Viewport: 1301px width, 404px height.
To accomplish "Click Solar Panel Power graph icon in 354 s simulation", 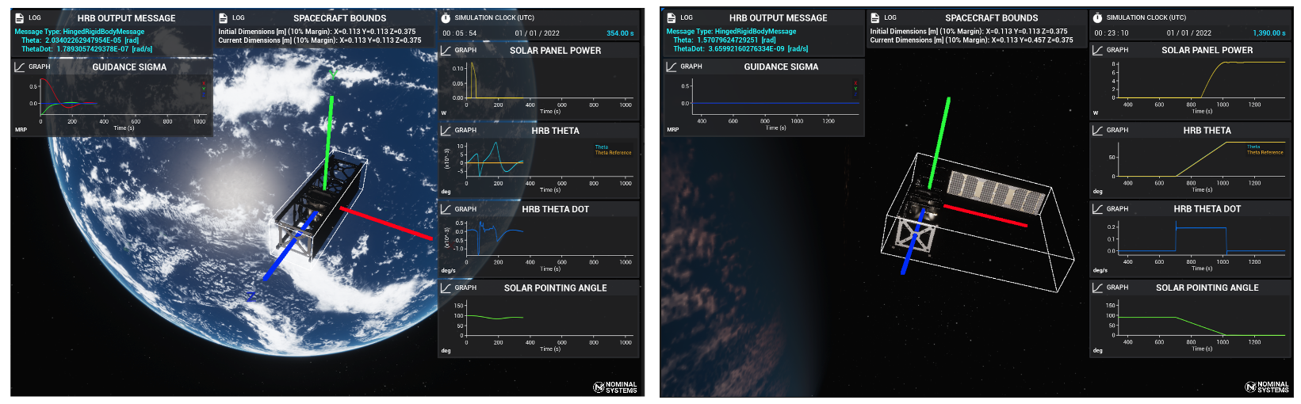I will [x=446, y=50].
